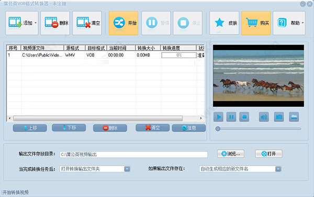This screenshot has height=197, width=314.
Task: Start conversion with the 开始 button
Action: click(124, 23)
